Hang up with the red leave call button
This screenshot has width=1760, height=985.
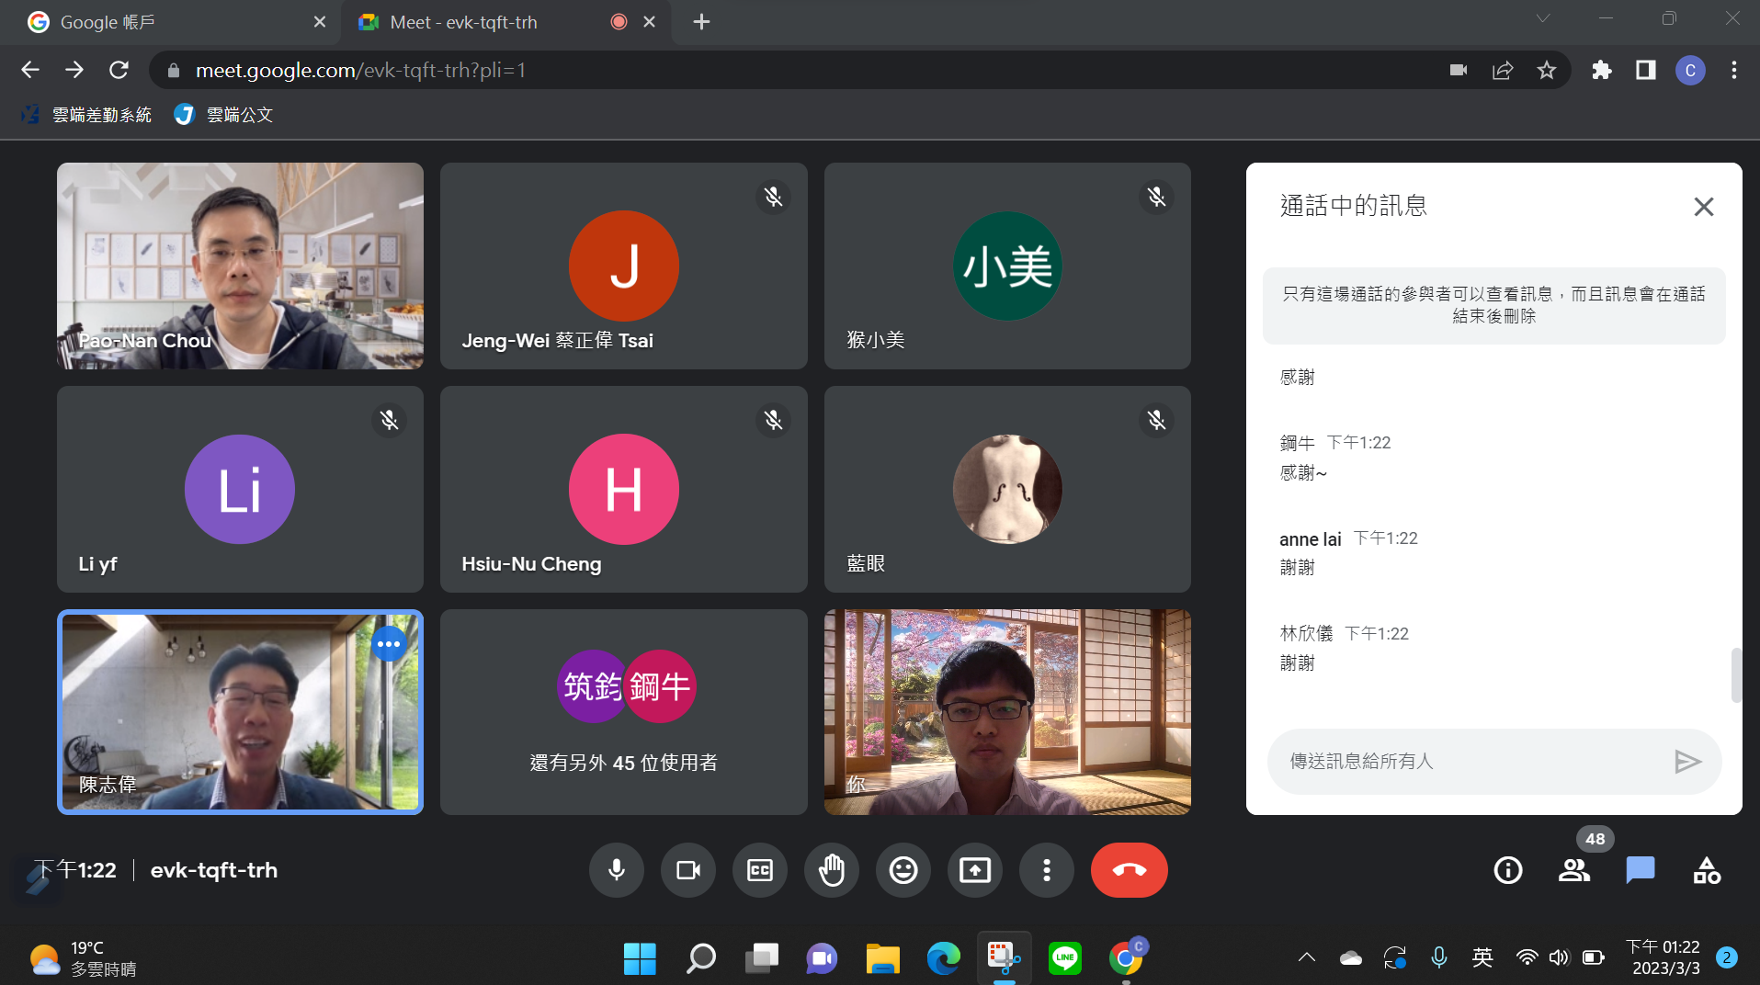click(1129, 870)
